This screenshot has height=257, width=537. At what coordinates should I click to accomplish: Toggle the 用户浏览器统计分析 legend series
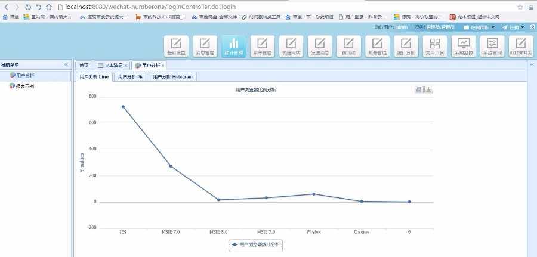coord(255,245)
